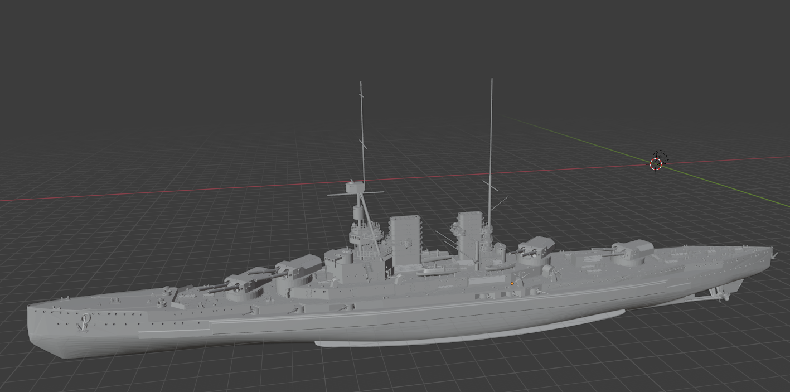The height and width of the screenshot is (392, 790).
Task: Select the orange object origin point
Action: (512, 284)
